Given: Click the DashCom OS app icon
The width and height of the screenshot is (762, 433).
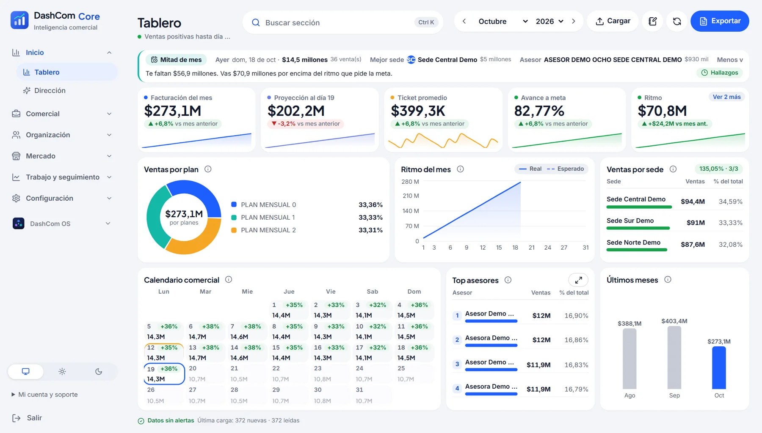Looking at the screenshot, I should coord(19,223).
